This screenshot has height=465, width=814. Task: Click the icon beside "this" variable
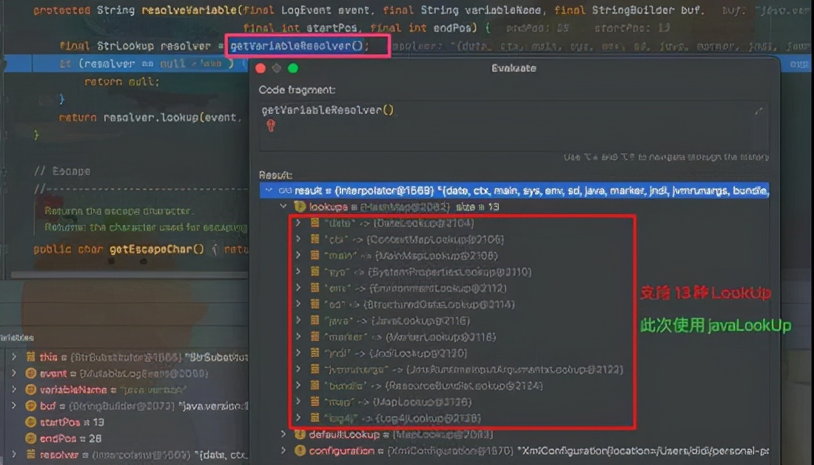(x=30, y=357)
